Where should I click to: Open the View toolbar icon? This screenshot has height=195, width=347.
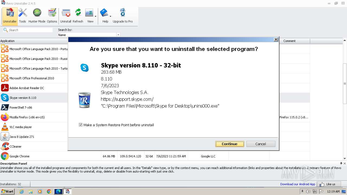click(x=89, y=16)
